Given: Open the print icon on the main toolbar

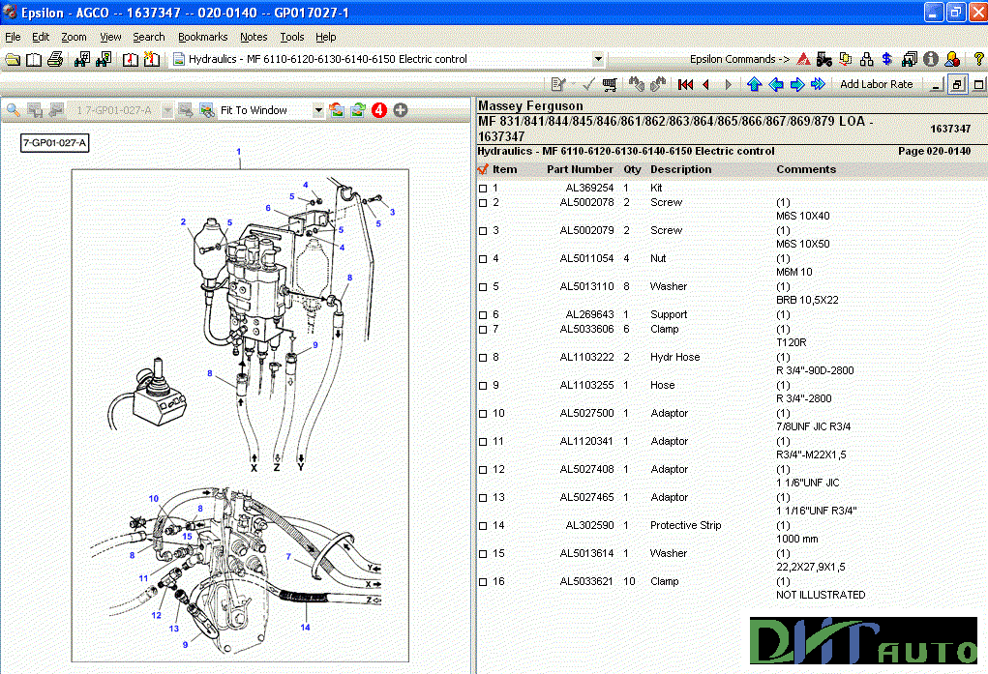Looking at the screenshot, I should (x=55, y=59).
